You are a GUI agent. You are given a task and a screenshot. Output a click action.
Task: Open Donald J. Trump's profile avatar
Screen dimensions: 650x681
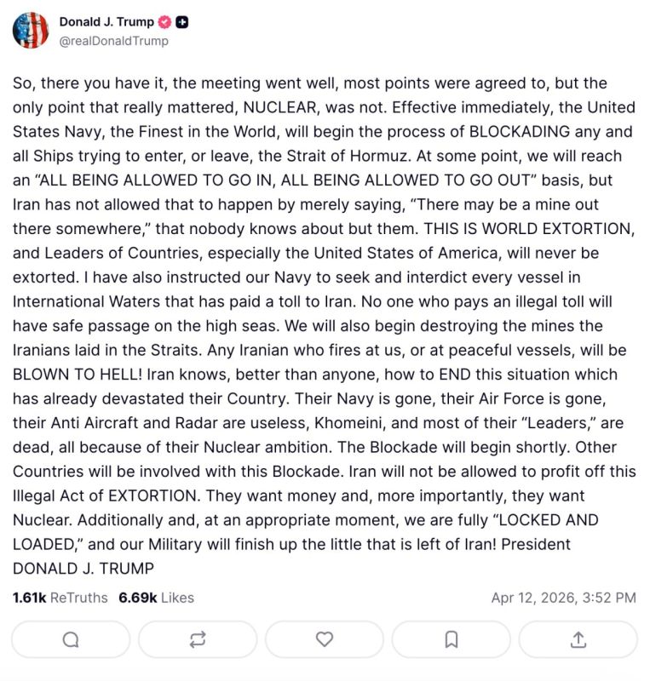[x=32, y=30]
